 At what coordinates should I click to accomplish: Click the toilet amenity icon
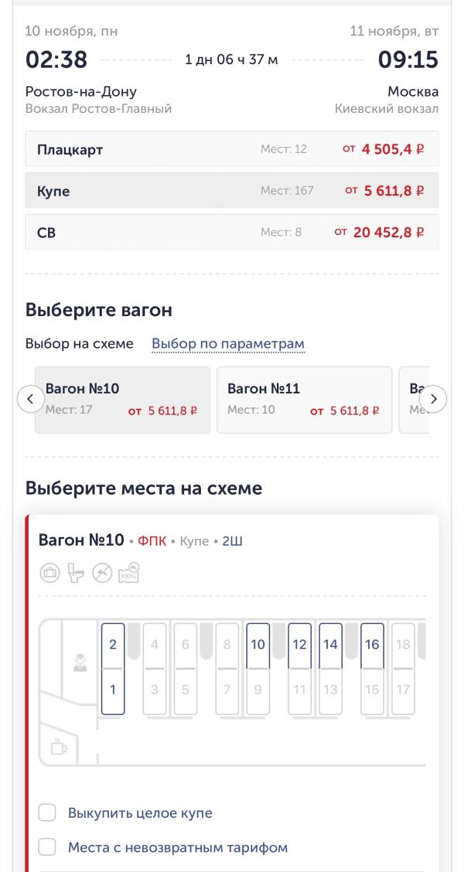[76, 574]
